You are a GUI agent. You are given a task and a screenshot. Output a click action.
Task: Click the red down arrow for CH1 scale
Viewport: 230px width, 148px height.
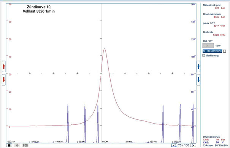4,80
